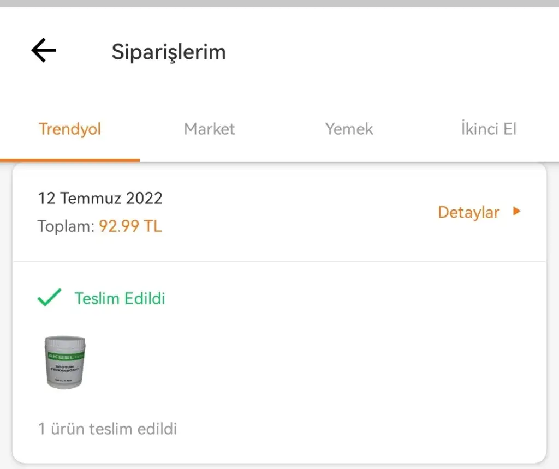Click the green delivered checkmark icon
The image size is (559, 469).
pos(49,298)
